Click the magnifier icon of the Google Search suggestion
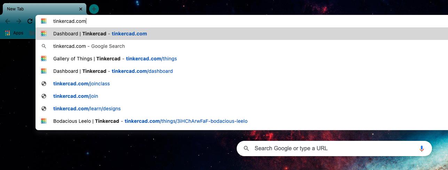The image size is (448, 170). click(x=44, y=46)
